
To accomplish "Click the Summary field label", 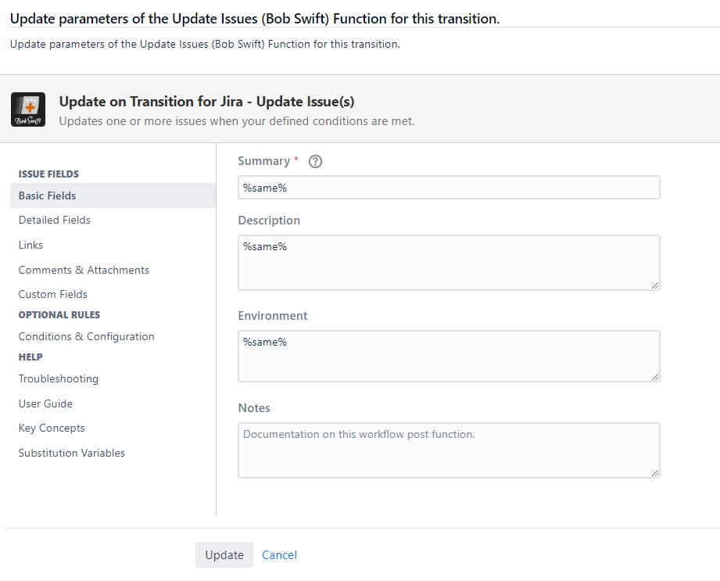I will 264,161.
